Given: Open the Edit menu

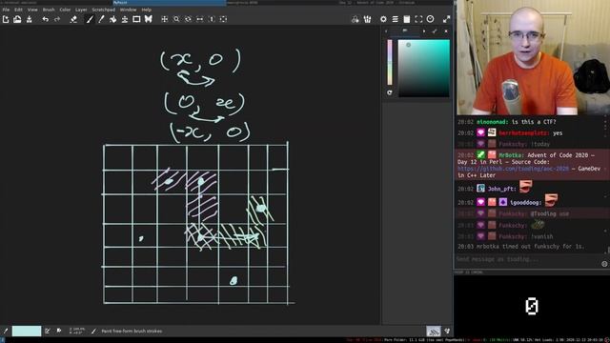Looking at the screenshot, I should tap(18, 10).
